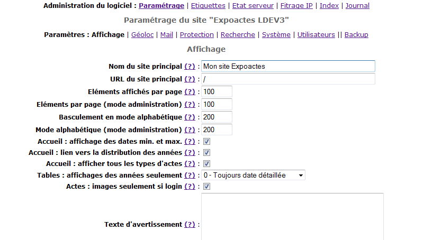This screenshot has height=240, width=433.
Task: Click help (?) beside Texte d'avertissement
Action: (x=190, y=224)
